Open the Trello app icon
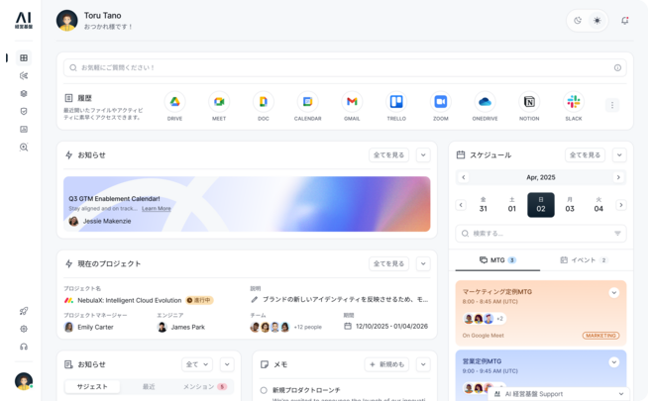Viewport: 654px width, 401px height. click(x=396, y=102)
